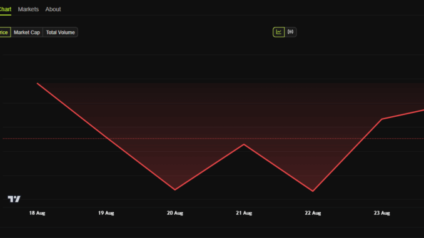Screen dimensions: 424x238
Task: Open the About tab
Action: pyautogui.click(x=53, y=9)
